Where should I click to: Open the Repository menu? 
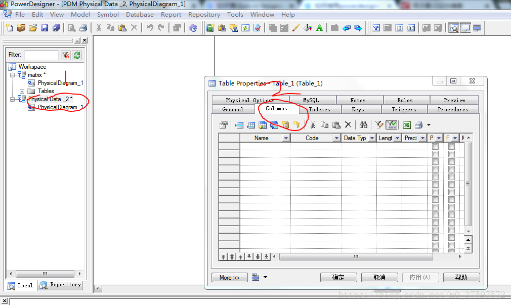tap(204, 14)
